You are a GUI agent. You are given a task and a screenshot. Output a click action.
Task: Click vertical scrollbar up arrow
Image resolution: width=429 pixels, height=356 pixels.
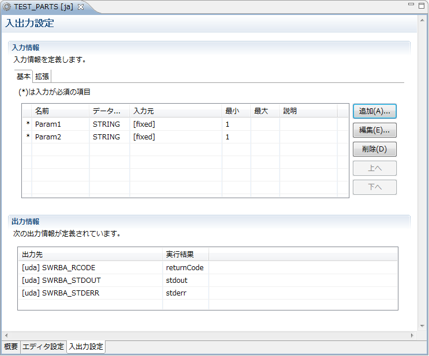pos(422,20)
